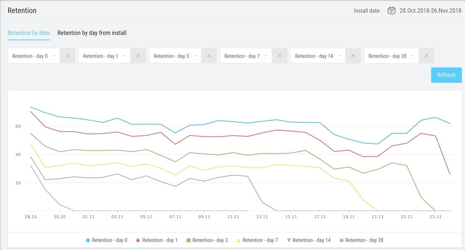Viewport: 465px width, 250px height.
Task: Remove the Retention - day 3 filter
Action: (209, 56)
